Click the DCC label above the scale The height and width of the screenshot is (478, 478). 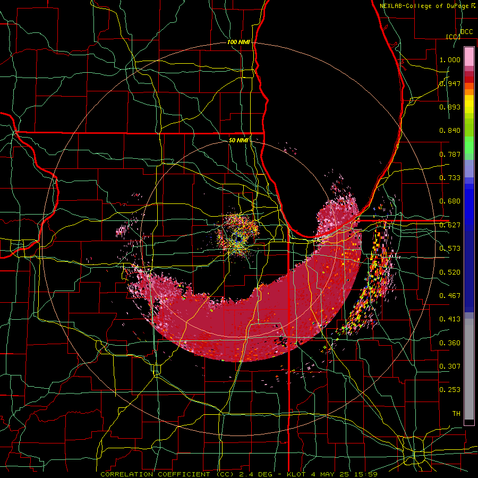pyautogui.click(x=466, y=32)
